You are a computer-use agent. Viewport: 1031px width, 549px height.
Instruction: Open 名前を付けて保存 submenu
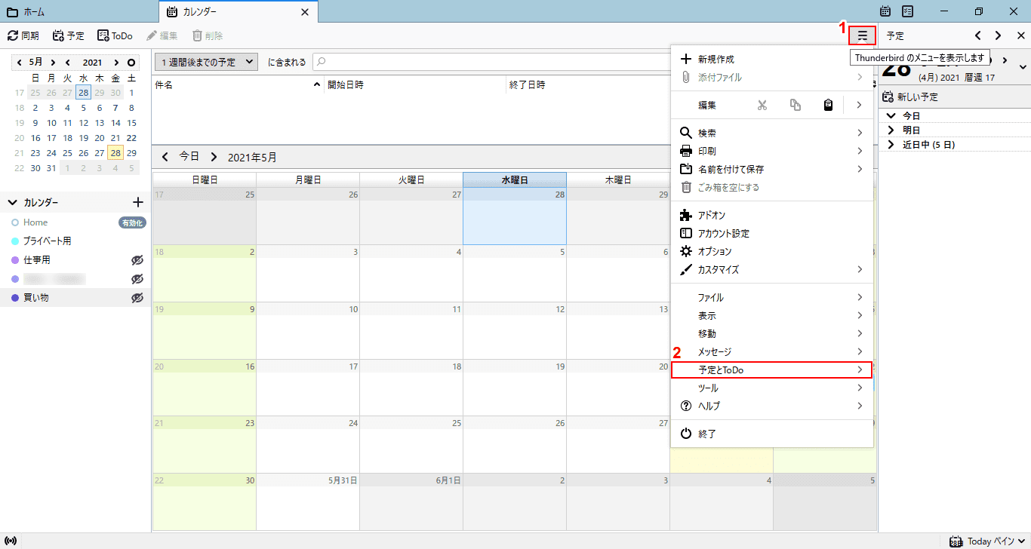772,169
